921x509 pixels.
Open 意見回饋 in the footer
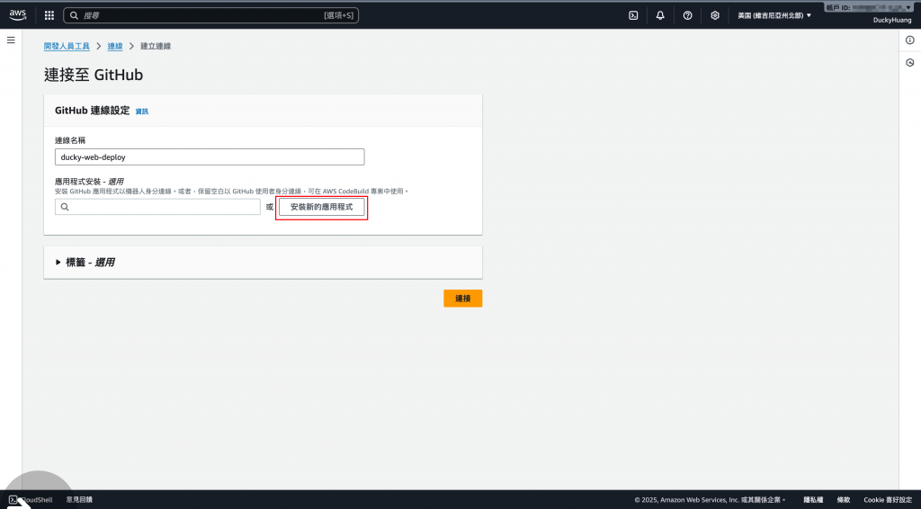tap(79, 500)
